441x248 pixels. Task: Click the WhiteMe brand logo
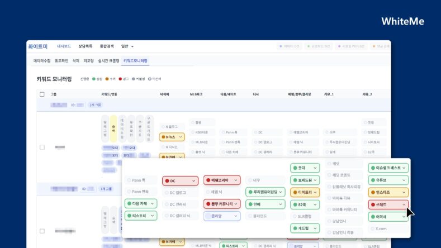click(402, 21)
